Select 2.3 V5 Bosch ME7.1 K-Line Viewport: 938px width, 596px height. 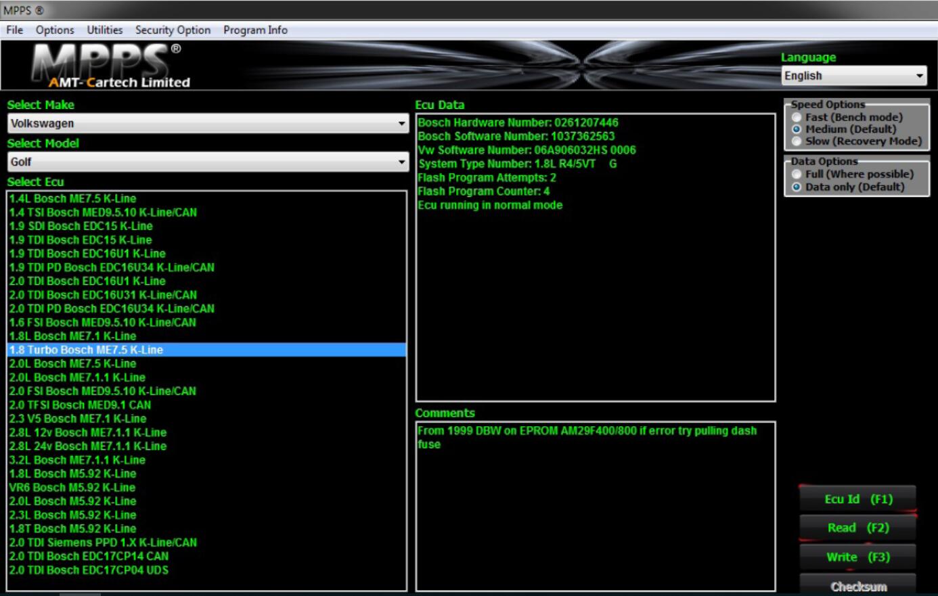207,419
